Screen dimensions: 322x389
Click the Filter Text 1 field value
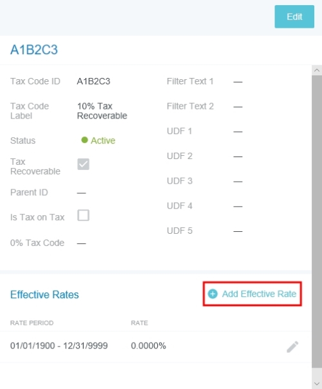tap(238, 82)
